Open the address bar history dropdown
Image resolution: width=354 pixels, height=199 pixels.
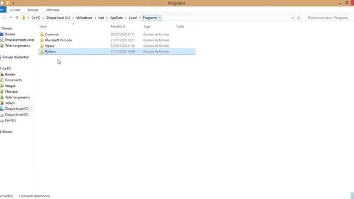293,18
